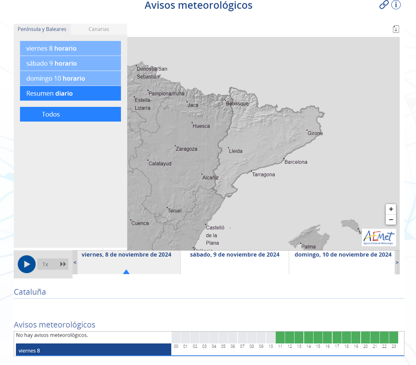The image size is (416, 365).
Task: Click Girona on the map
Action: coord(315,133)
